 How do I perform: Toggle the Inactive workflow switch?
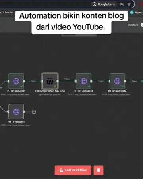(x=142, y=25)
